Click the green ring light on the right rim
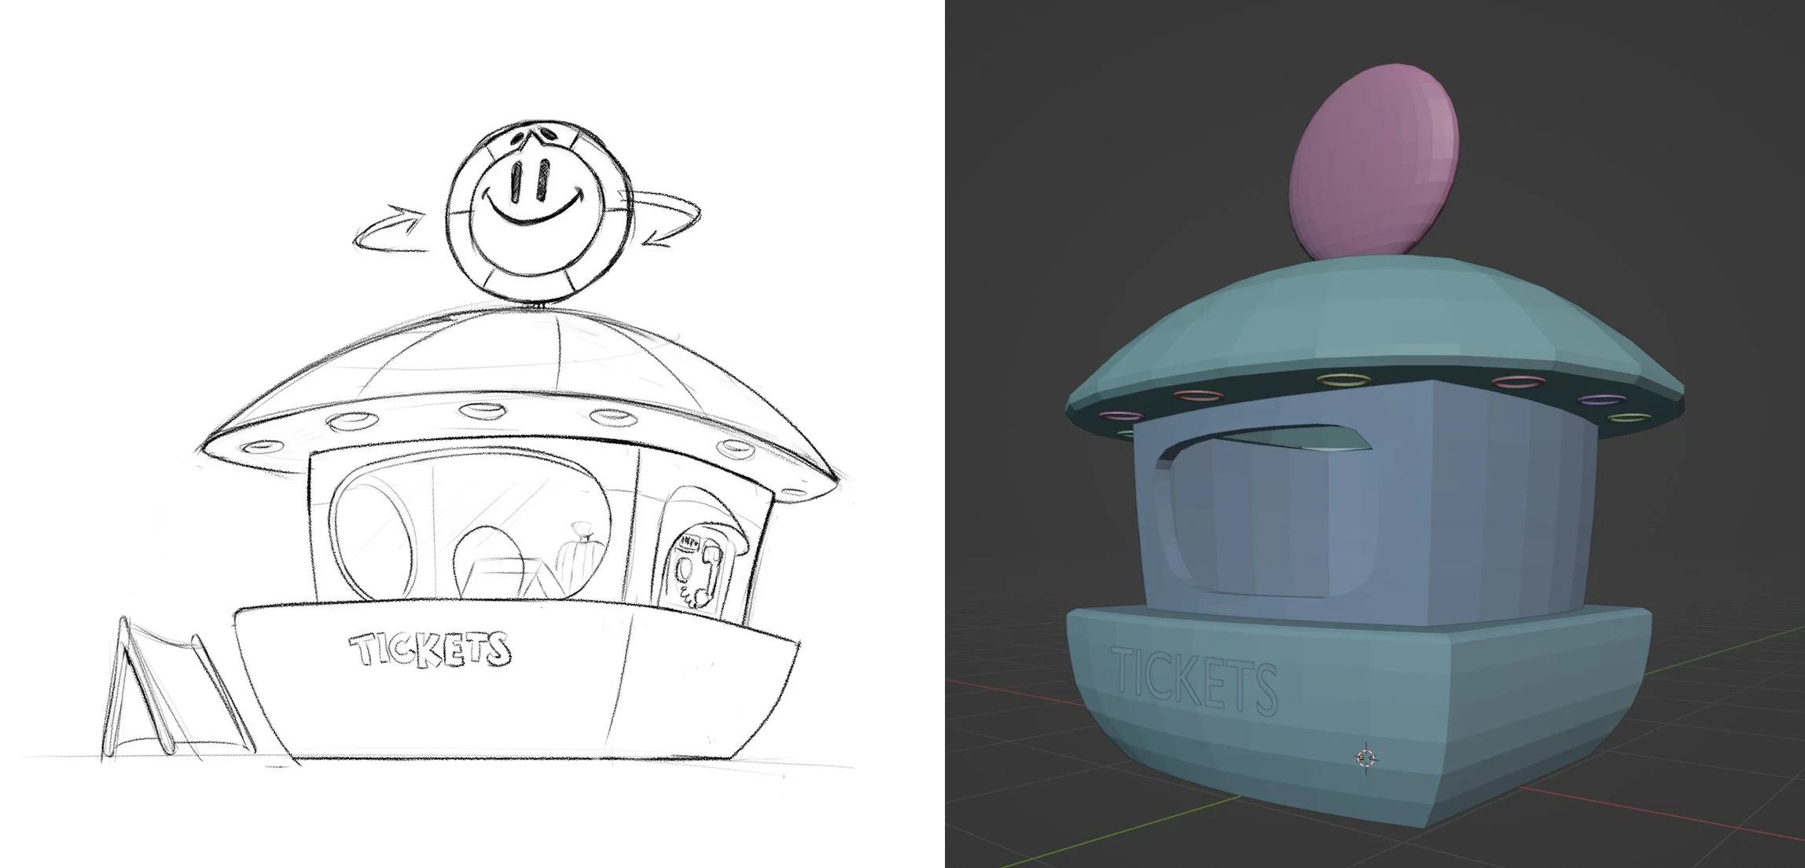Screen dimensions: 1805x868 [1629, 419]
